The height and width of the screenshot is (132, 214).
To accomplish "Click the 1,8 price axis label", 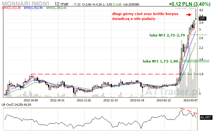I will coord(201,59).
